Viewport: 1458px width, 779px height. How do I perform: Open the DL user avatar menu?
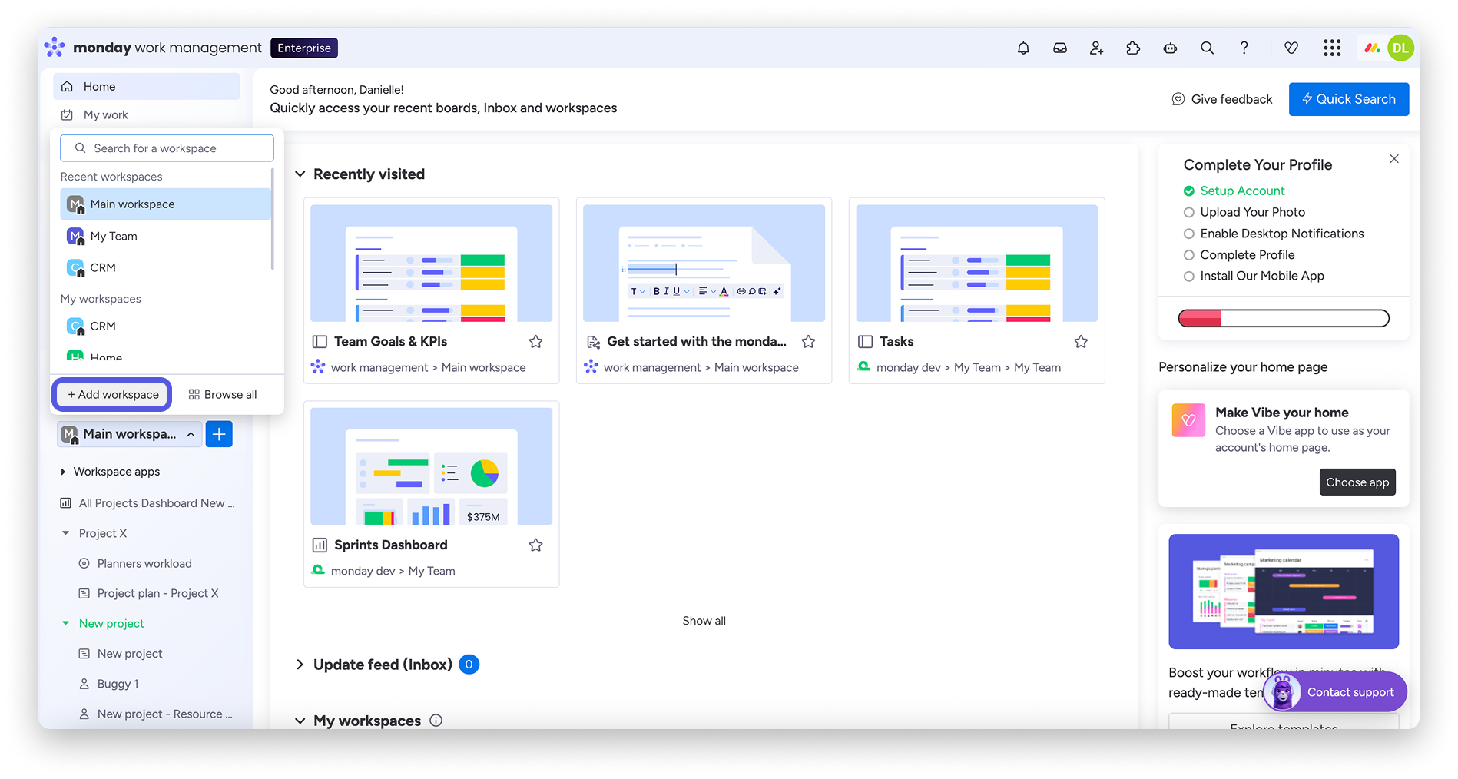[x=1400, y=48]
